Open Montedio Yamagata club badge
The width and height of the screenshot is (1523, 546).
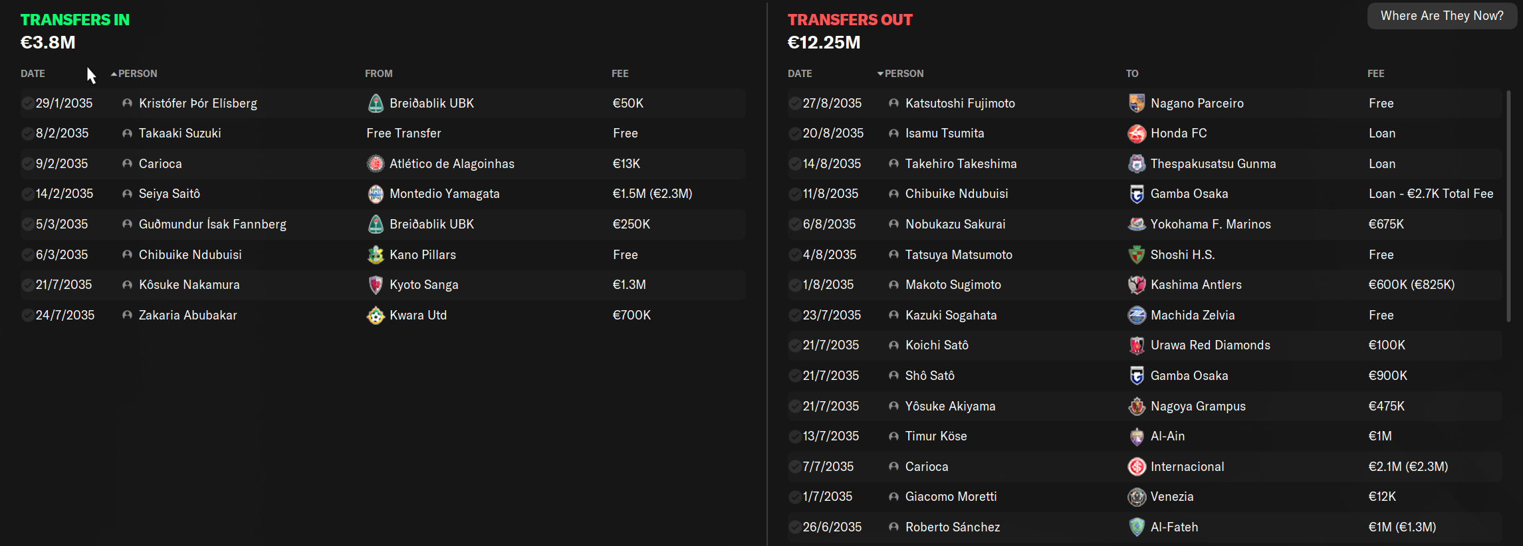tap(376, 194)
